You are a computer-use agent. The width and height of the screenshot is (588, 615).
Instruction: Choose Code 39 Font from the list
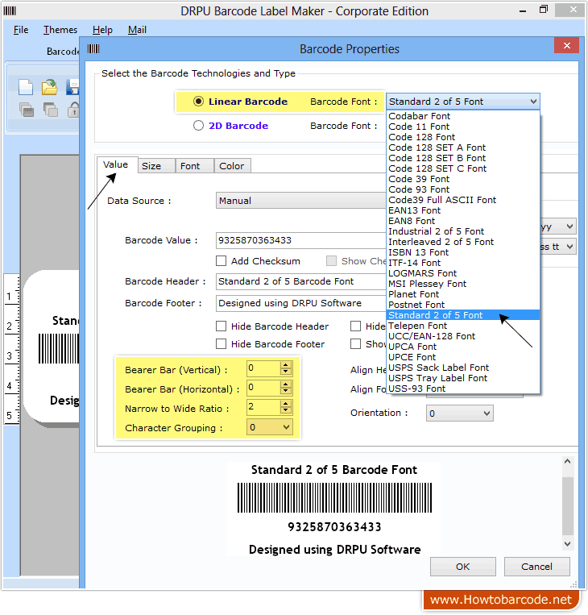coord(419,179)
